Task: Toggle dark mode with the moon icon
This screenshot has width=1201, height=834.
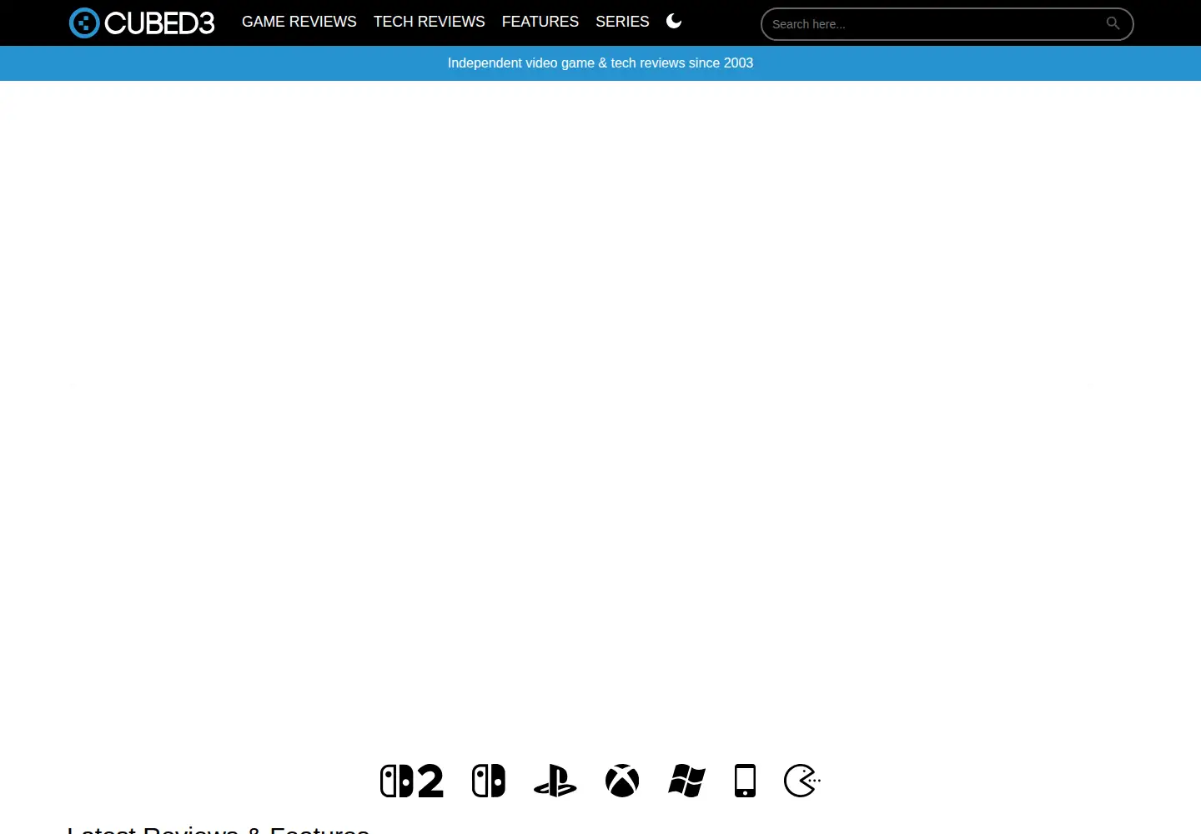Action: coord(674,22)
